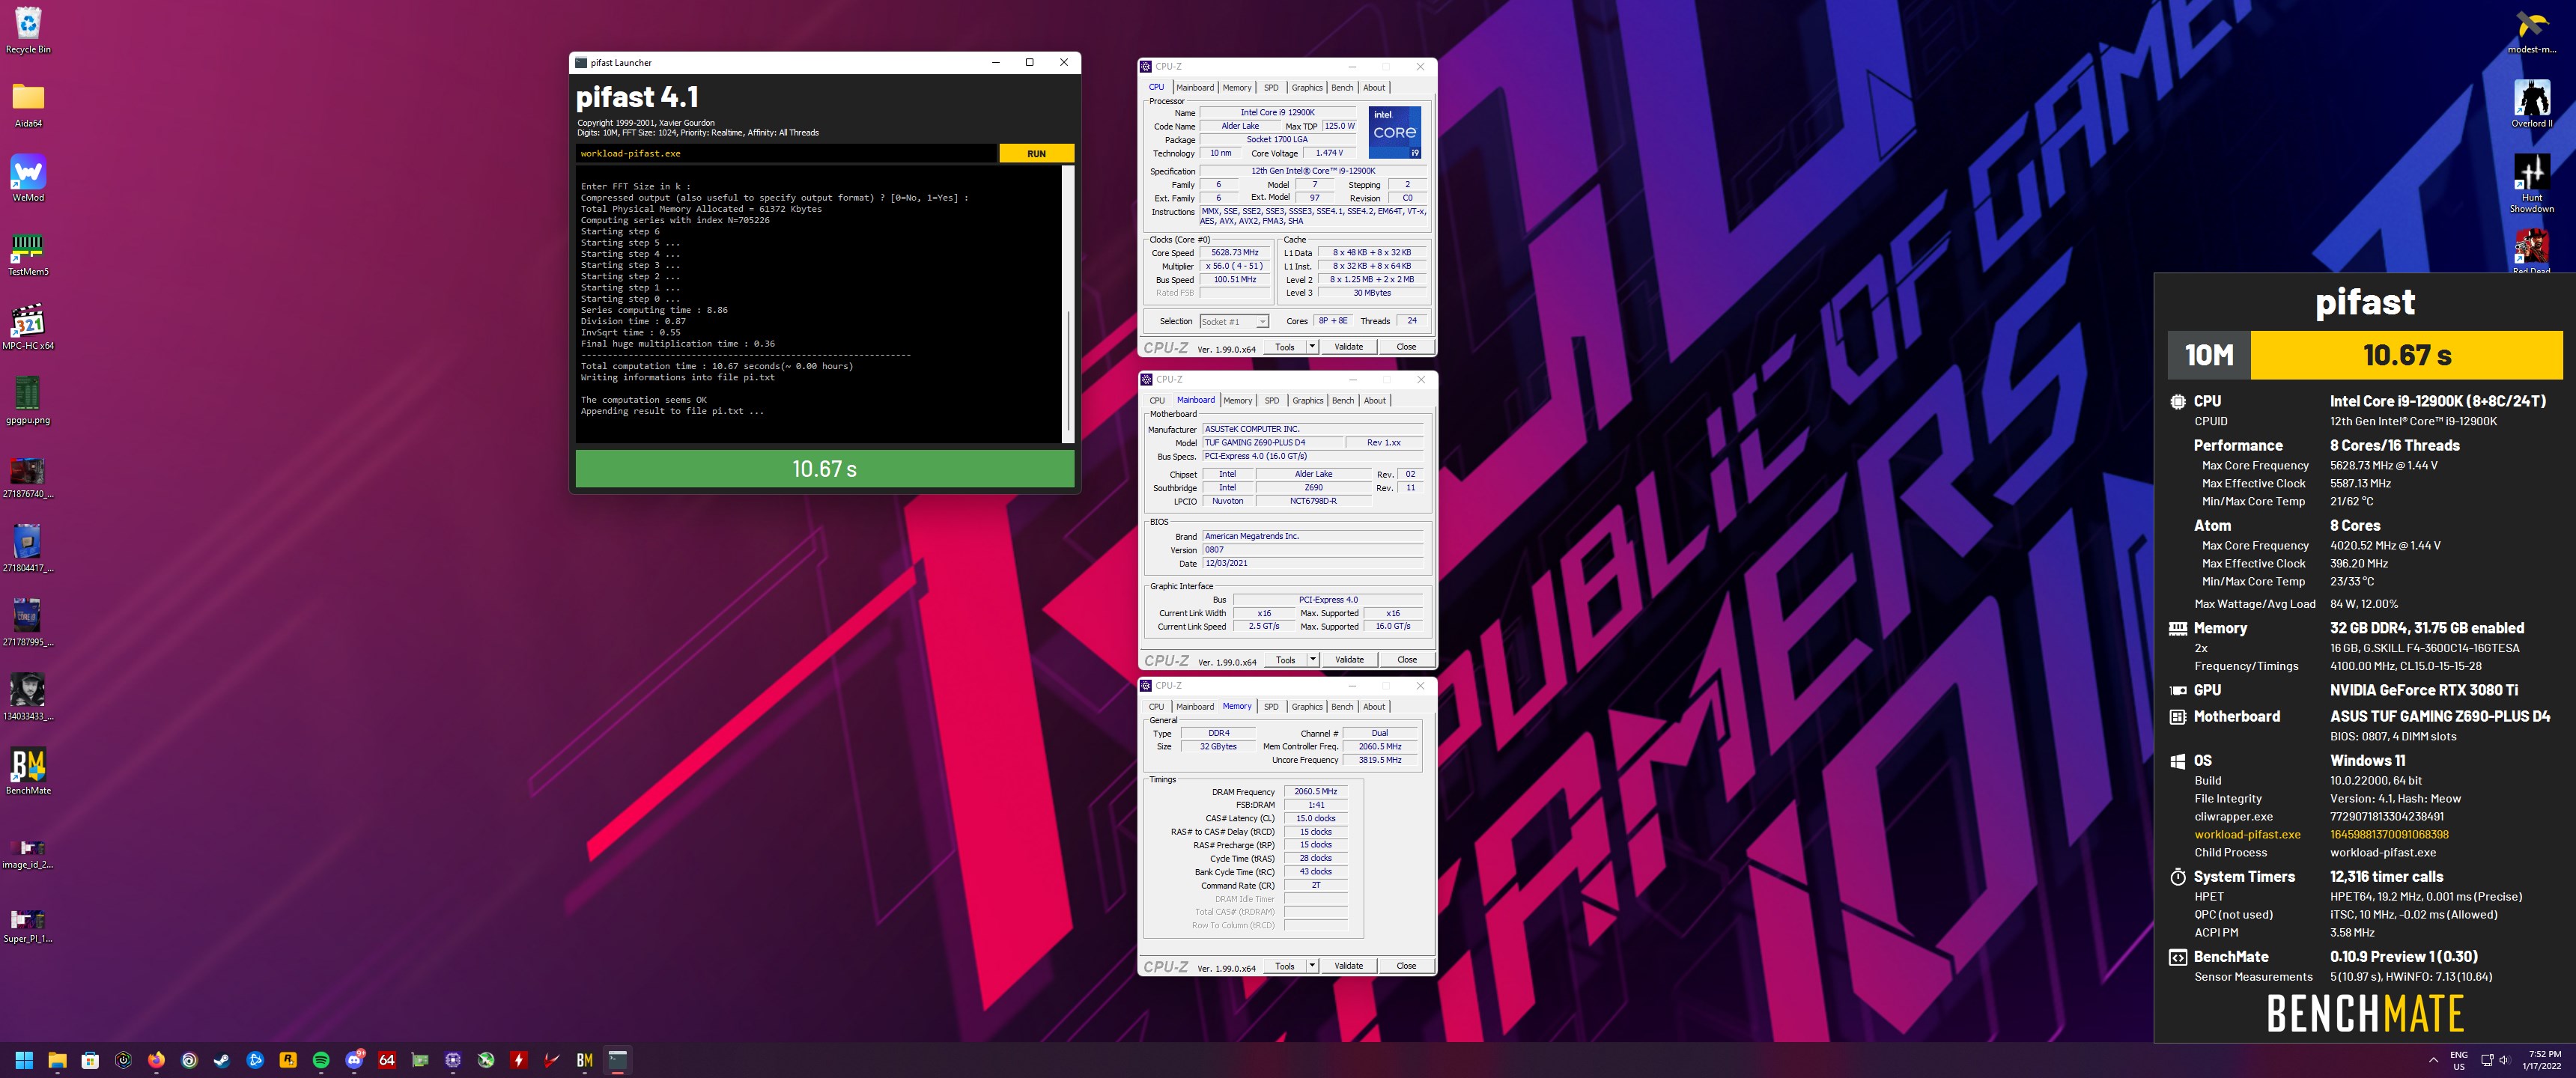Open SPD tab in Mainboard CPU-Z window
This screenshot has height=1078, width=2576.
[x=1272, y=401]
